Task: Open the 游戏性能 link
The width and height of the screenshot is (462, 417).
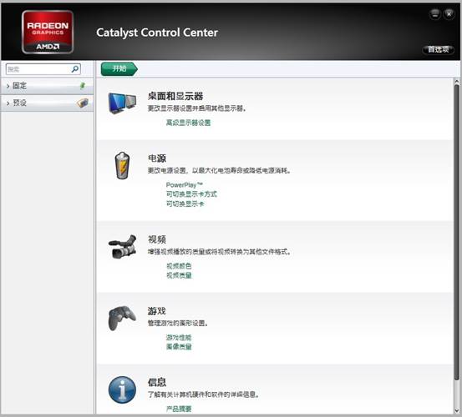Action: click(179, 337)
